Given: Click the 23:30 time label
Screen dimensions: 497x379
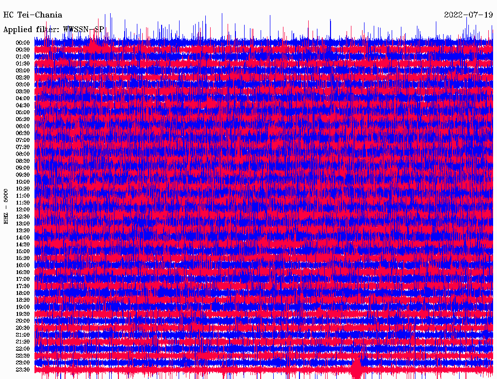Looking at the screenshot, I should pos(23,369).
